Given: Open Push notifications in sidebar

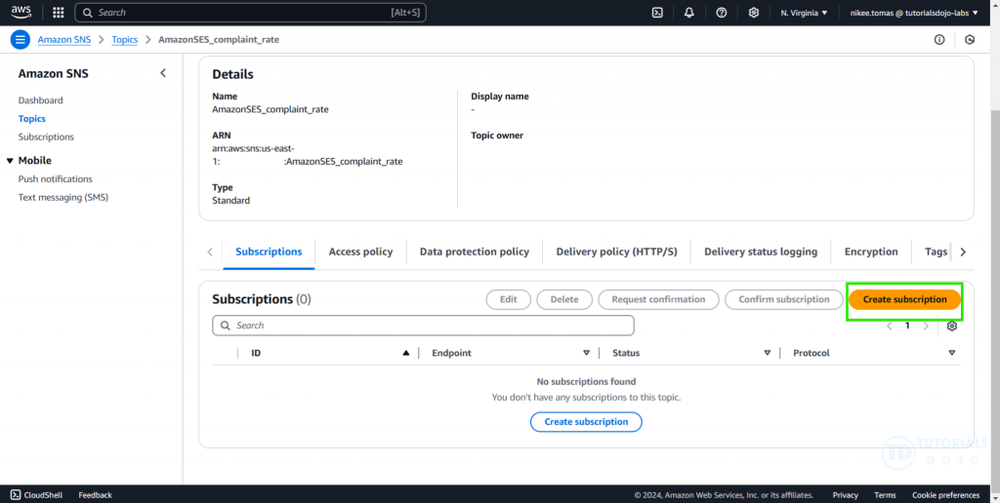Looking at the screenshot, I should click(56, 179).
